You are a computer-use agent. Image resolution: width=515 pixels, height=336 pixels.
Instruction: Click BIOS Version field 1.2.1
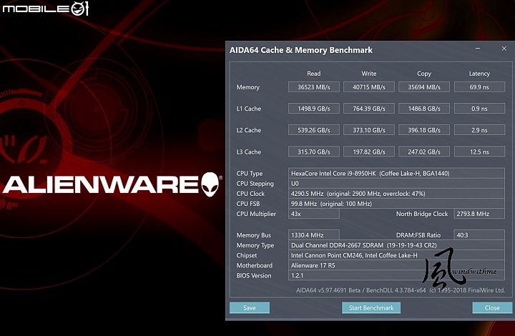[396, 275]
